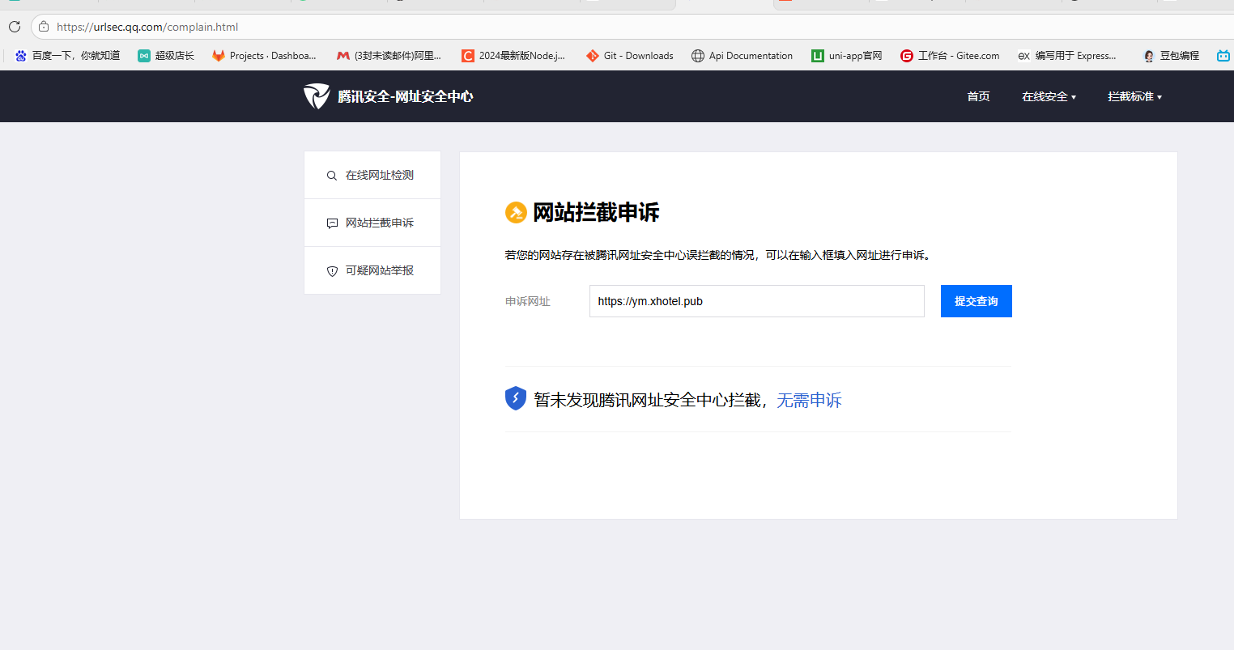This screenshot has height=650, width=1234.
Task: Open the Projects Dashboard GitLab bookmark
Action: 264,56
